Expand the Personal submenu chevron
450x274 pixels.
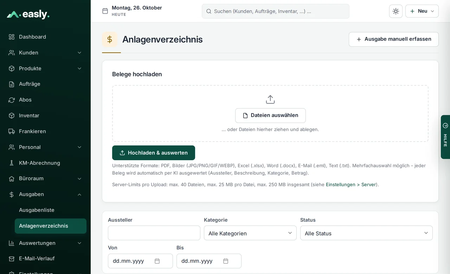79,147
